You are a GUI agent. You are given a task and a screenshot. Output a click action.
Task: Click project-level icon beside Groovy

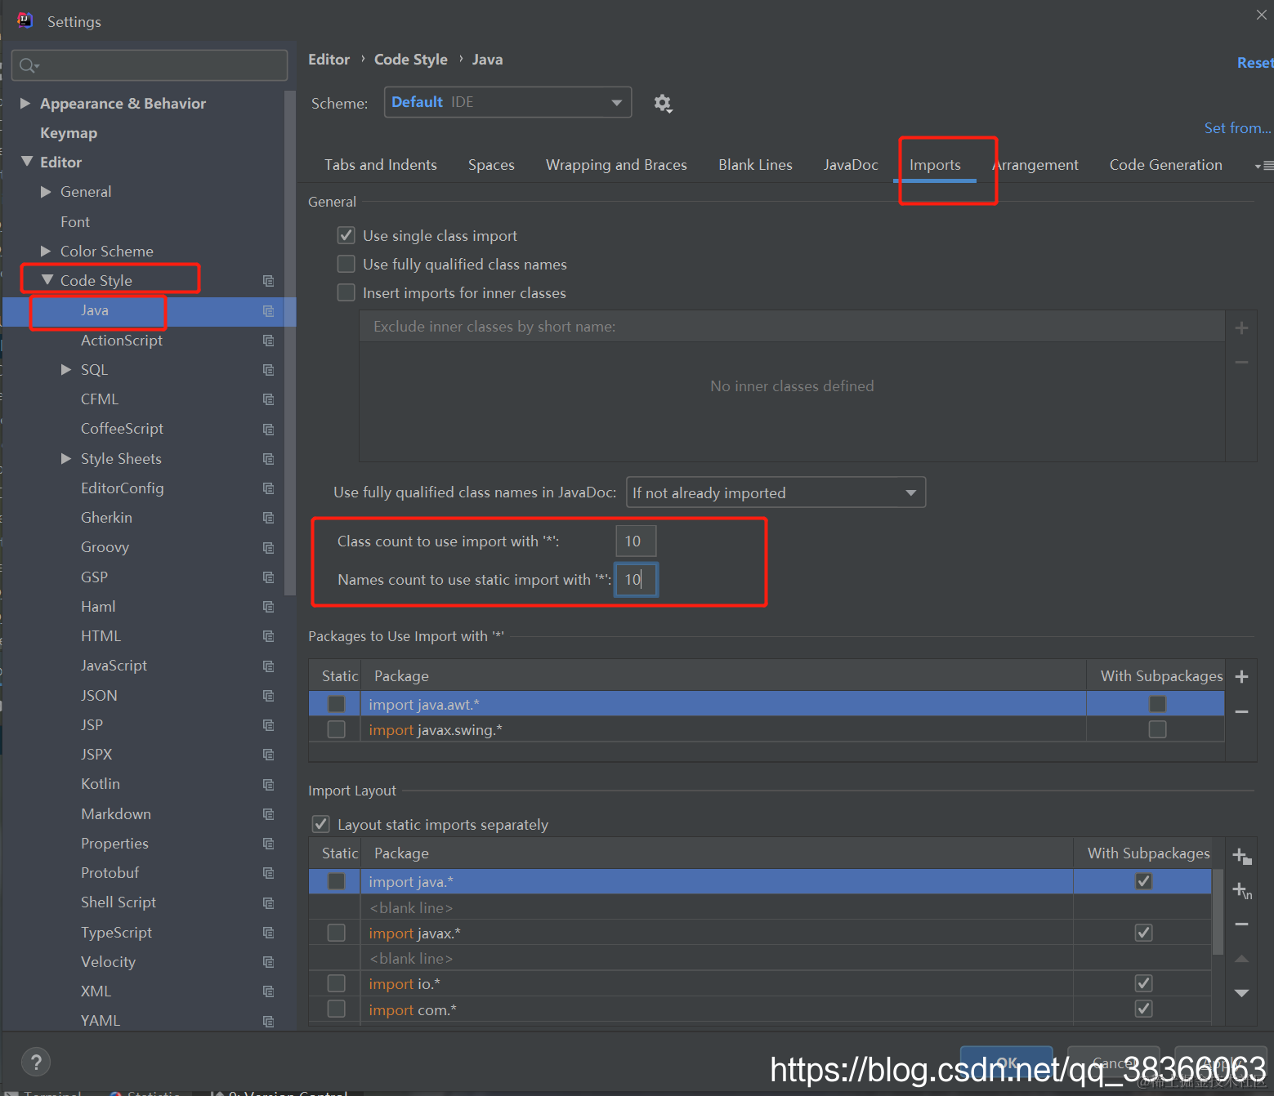(x=268, y=547)
